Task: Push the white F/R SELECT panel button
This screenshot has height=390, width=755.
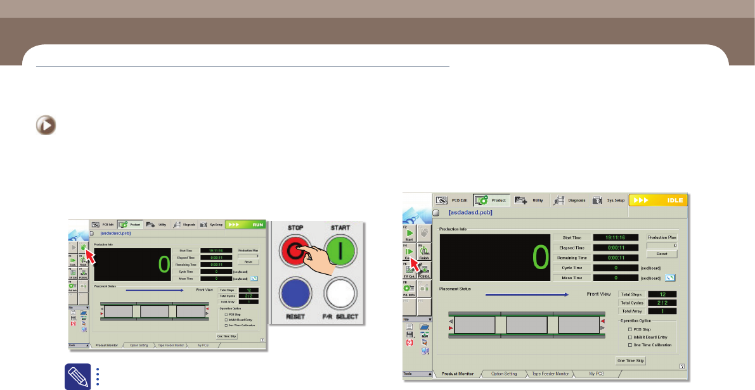Action: pyautogui.click(x=340, y=293)
